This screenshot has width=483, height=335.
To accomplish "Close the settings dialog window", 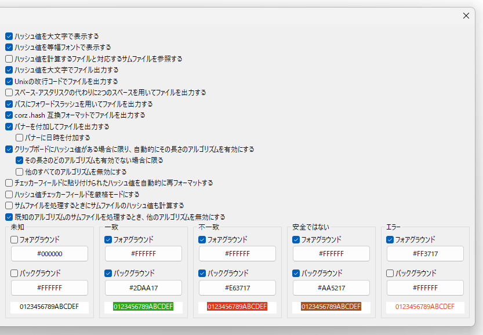I will coord(466,16).
